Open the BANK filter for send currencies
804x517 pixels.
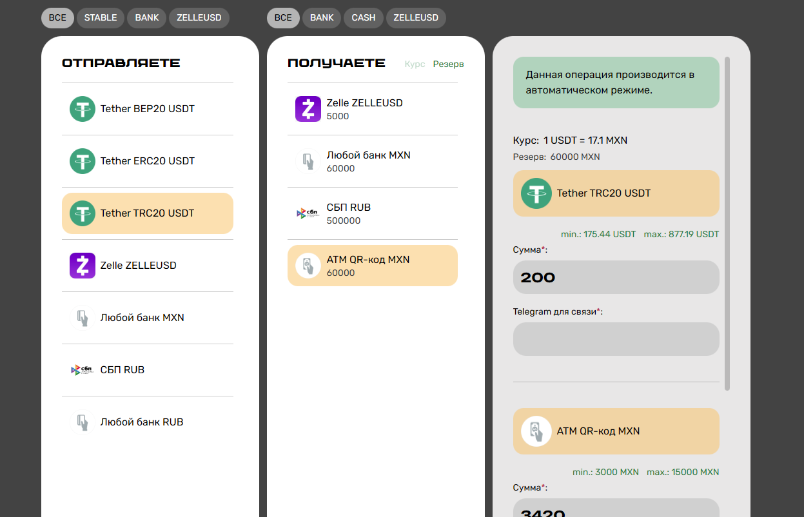click(147, 18)
